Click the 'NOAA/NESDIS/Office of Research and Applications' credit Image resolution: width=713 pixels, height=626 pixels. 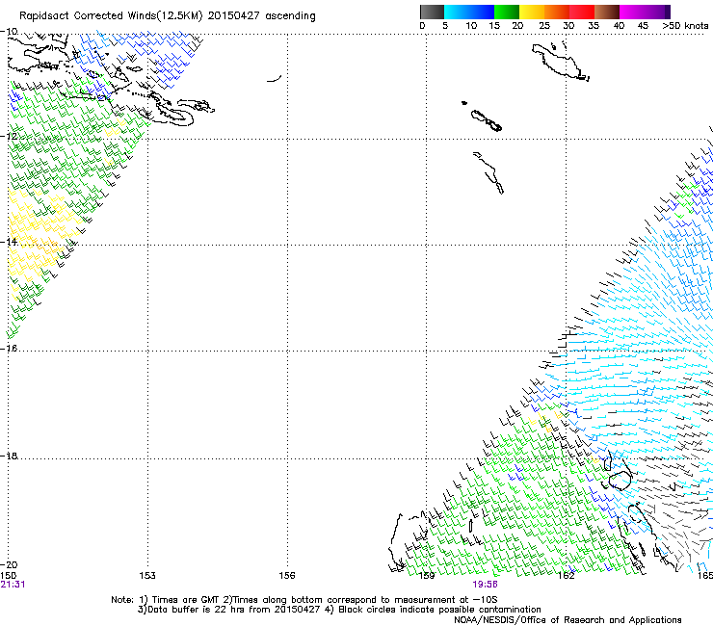coord(568,620)
